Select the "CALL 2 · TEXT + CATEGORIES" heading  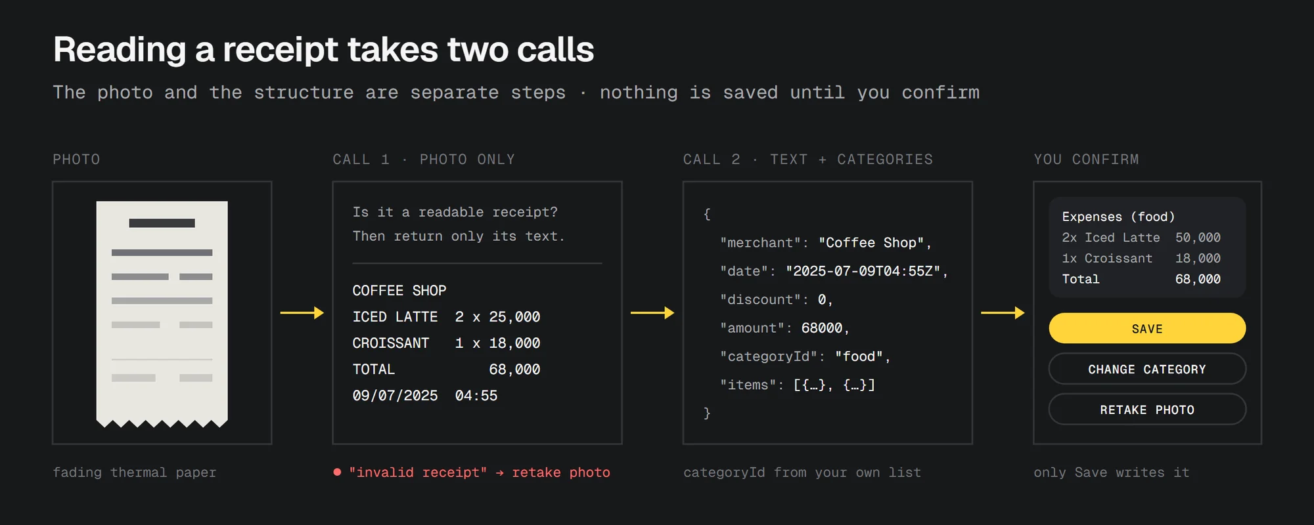(x=808, y=159)
